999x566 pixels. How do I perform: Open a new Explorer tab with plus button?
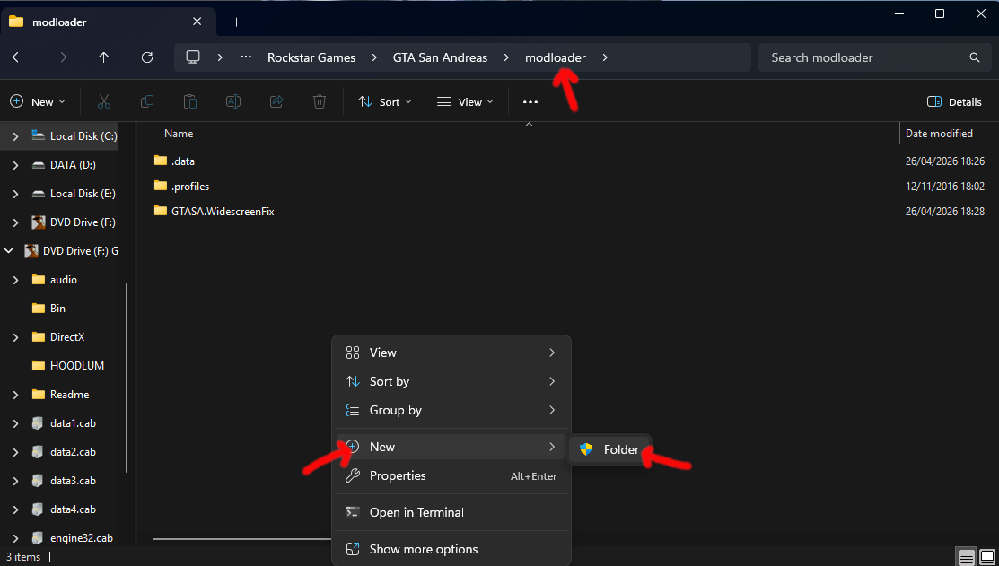(236, 22)
